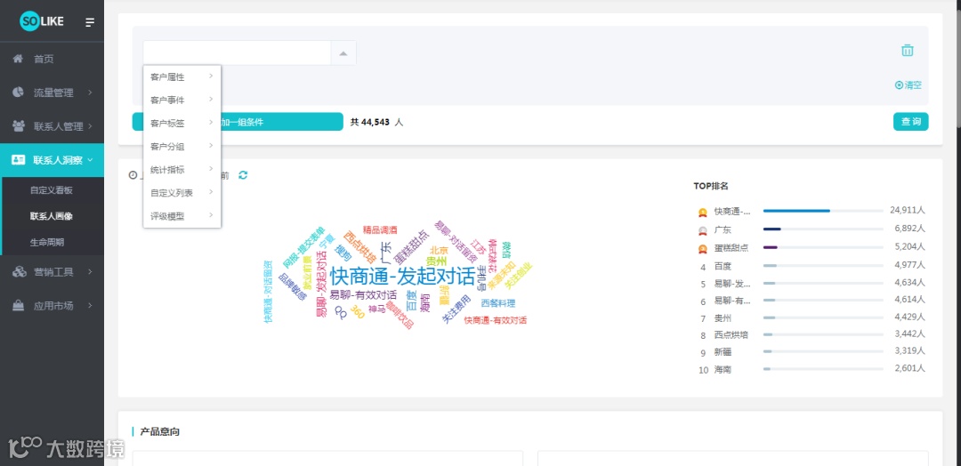The image size is (961, 466).
Task: Open the 首页 menu item
Action: tap(52, 59)
